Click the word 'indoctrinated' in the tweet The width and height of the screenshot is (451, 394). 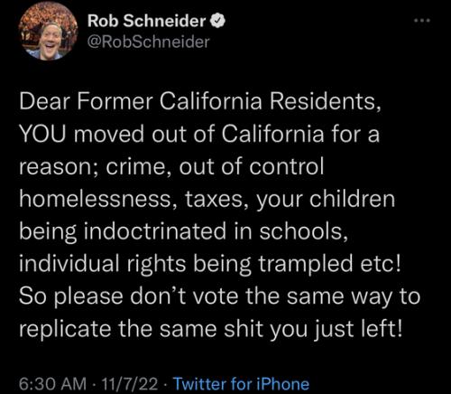(x=154, y=231)
